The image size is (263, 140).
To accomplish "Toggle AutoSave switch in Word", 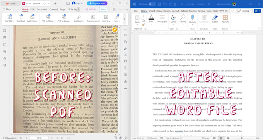I will point(152,4).
